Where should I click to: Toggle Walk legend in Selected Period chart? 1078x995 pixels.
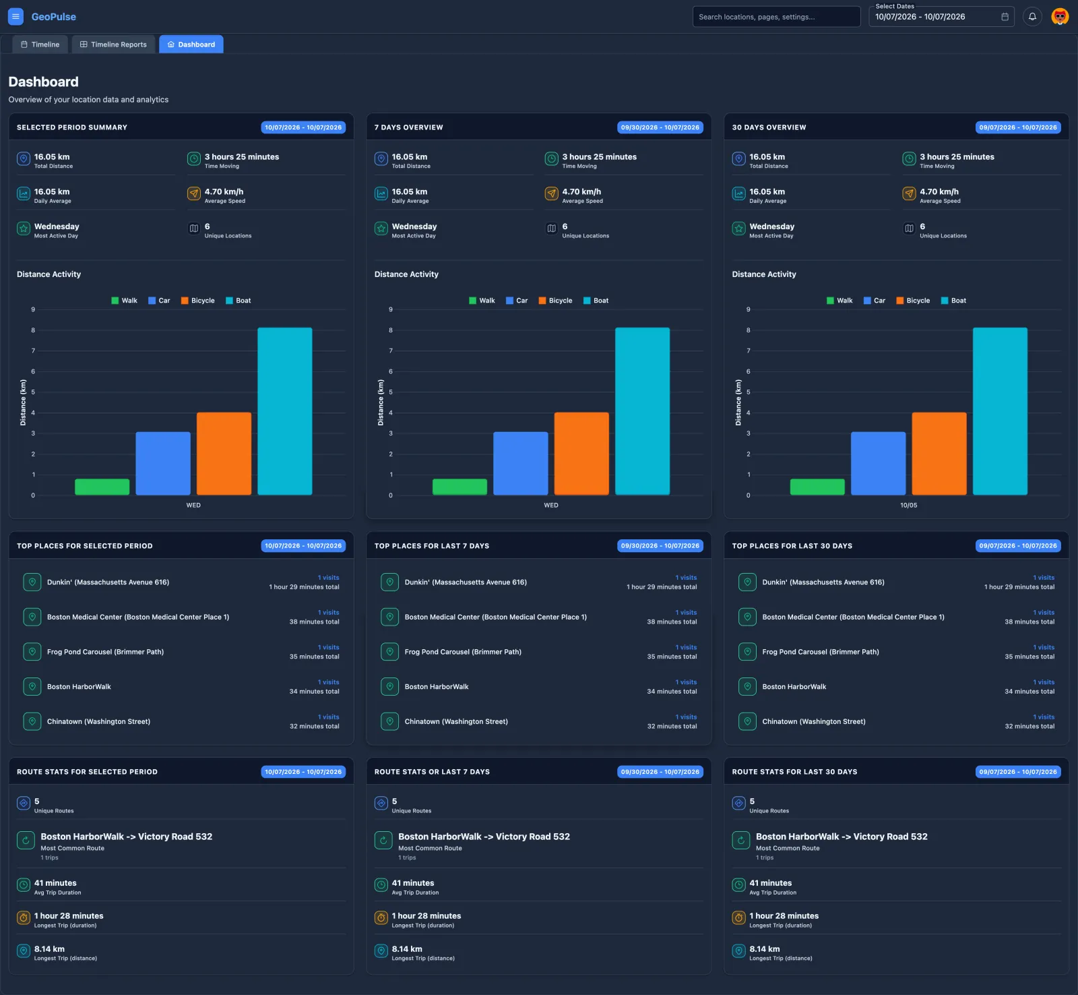point(124,301)
